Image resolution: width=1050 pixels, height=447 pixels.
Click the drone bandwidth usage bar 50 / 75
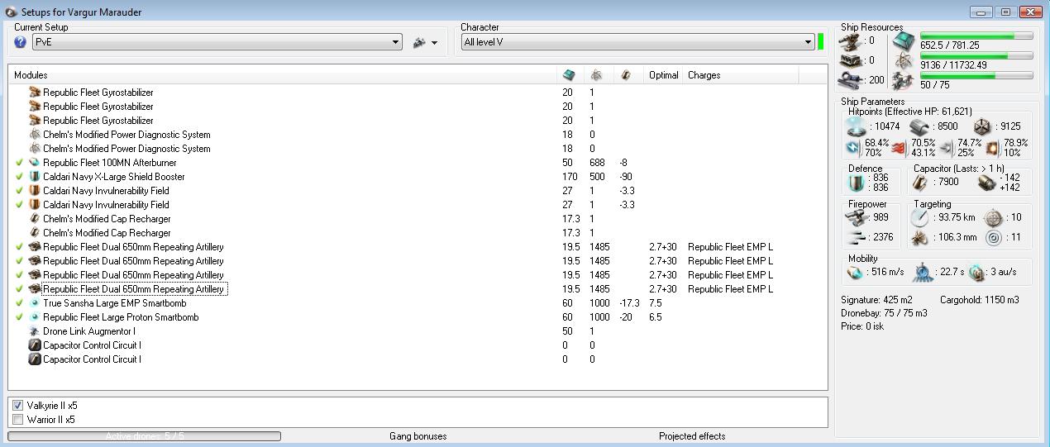coord(976,76)
